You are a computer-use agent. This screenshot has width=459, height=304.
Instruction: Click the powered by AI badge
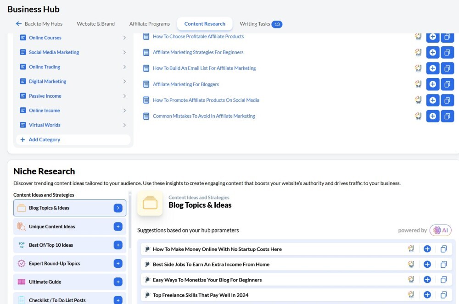(440, 230)
